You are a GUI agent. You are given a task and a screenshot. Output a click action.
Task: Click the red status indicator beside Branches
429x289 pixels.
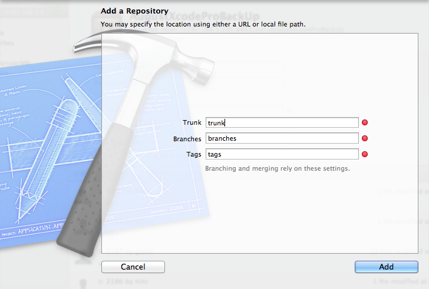pyautogui.click(x=365, y=138)
